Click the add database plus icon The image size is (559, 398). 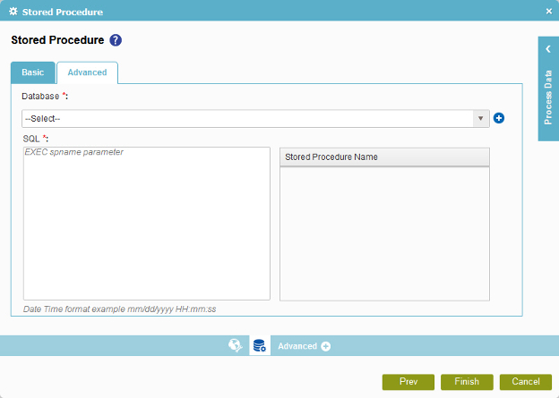(x=499, y=118)
